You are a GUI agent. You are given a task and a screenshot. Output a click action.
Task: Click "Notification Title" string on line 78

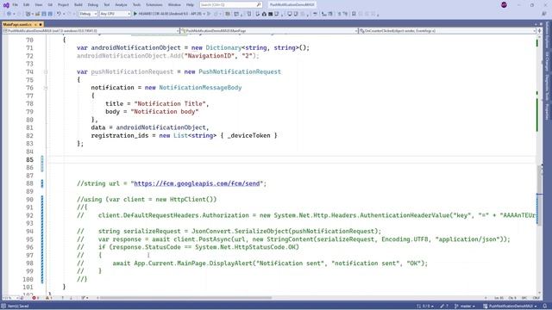[x=170, y=103]
